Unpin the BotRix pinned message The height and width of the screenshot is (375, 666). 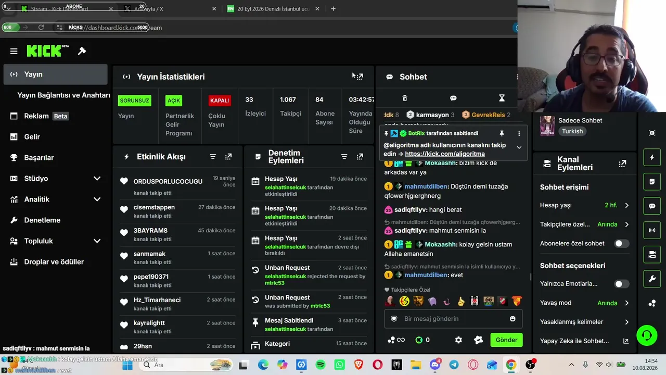click(x=502, y=133)
